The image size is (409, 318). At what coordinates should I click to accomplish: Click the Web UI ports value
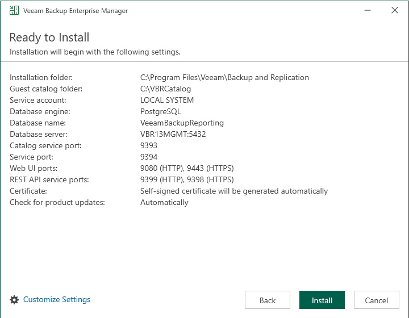187,168
